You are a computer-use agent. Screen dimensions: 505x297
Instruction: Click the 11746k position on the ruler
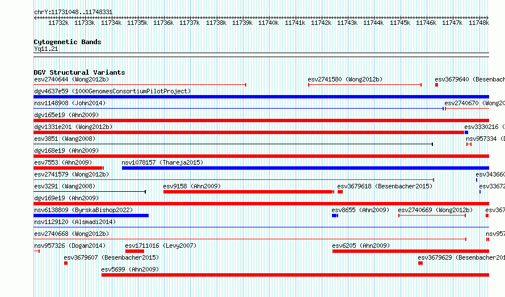(x=426, y=23)
